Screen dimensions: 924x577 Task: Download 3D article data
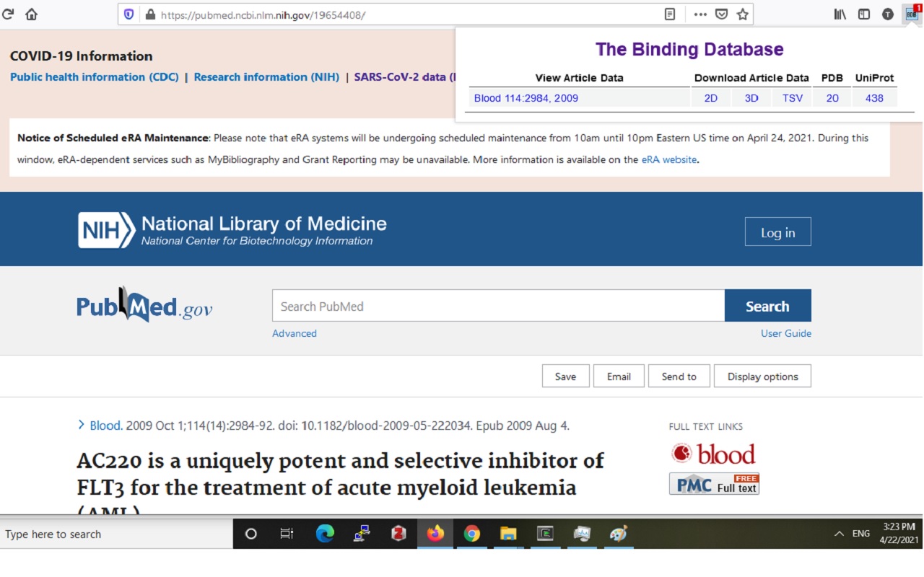coord(751,98)
